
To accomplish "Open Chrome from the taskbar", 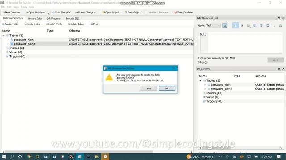I will [x=29, y=156].
